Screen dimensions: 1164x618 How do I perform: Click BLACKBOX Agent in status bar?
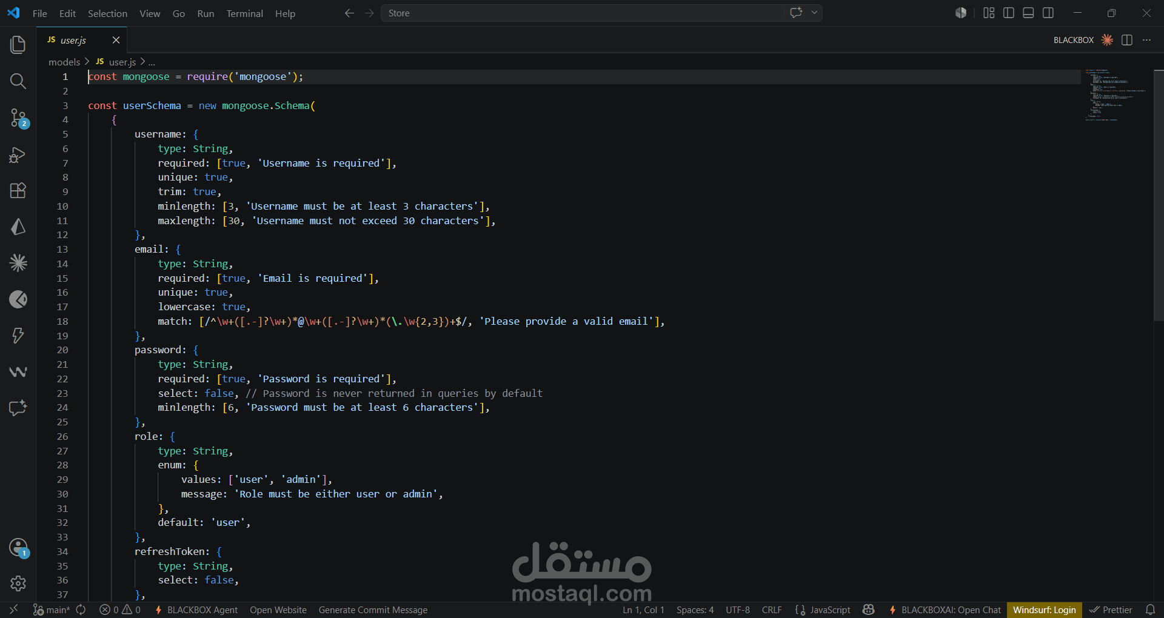point(196,610)
